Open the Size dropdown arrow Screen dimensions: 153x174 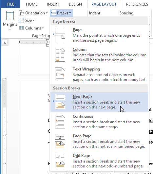(x=33, y=21)
